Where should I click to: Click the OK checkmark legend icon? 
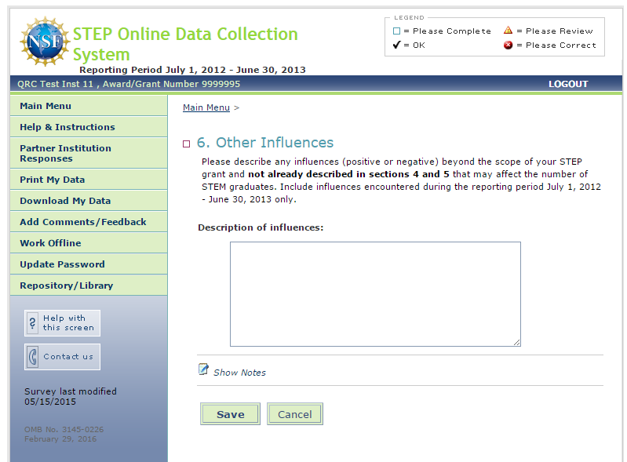(396, 45)
